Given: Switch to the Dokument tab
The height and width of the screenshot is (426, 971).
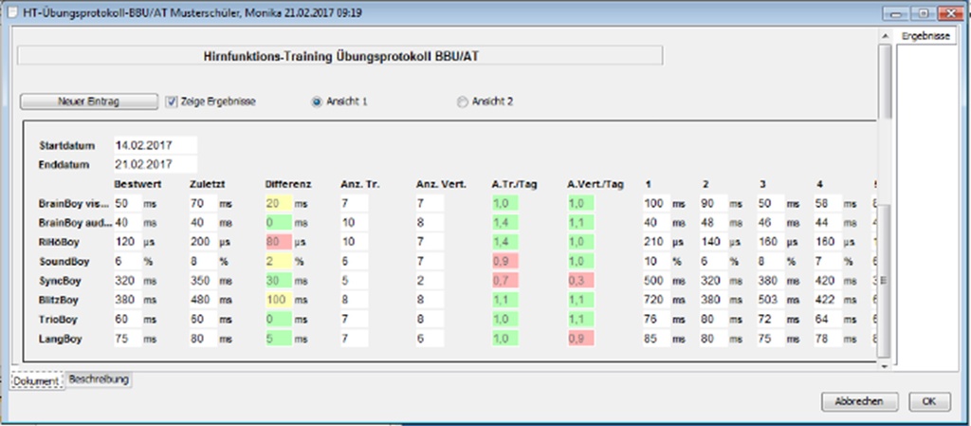Looking at the screenshot, I should (x=36, y=380).
